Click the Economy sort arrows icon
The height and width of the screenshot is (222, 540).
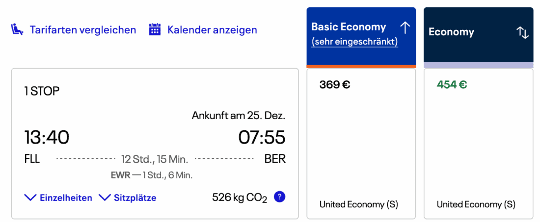522,32
